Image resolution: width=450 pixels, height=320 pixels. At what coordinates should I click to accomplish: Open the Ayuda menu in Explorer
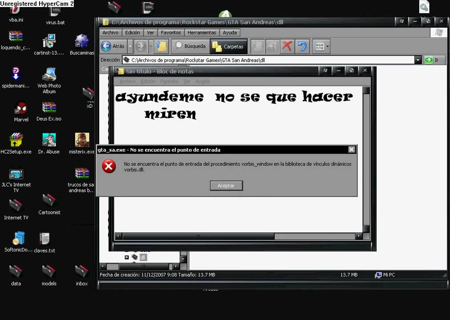(230, 33)
